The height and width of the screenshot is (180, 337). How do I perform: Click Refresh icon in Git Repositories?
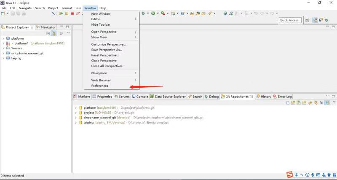pyautogui.click(x=310, y=103)
